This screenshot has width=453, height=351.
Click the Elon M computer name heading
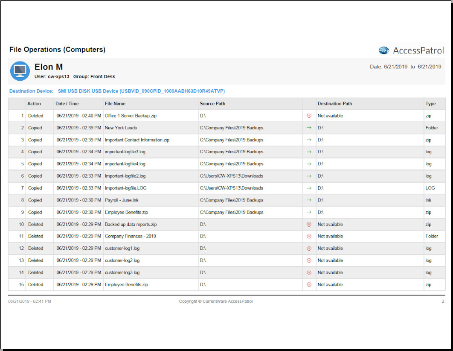point(49,67)
